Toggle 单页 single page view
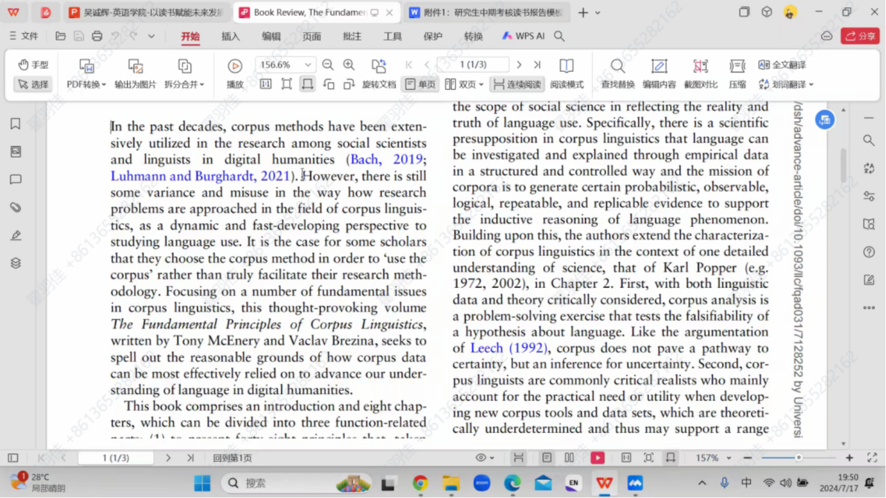 point(420,85)
